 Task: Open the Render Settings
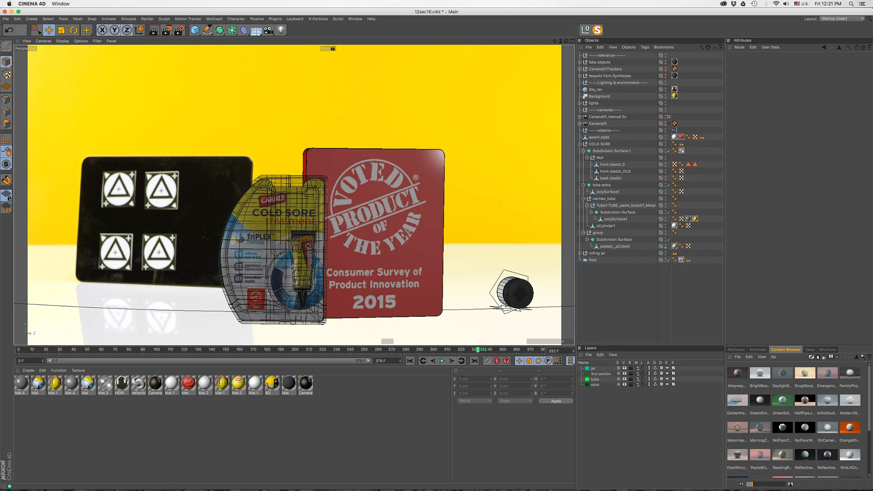coord(180,30)
